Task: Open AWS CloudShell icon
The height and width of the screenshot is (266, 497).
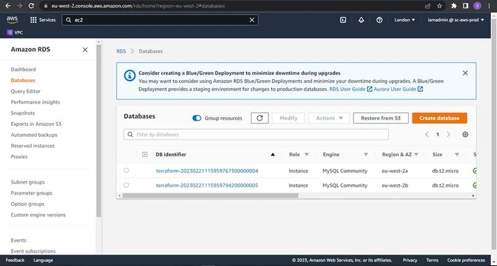Action: 343,20
